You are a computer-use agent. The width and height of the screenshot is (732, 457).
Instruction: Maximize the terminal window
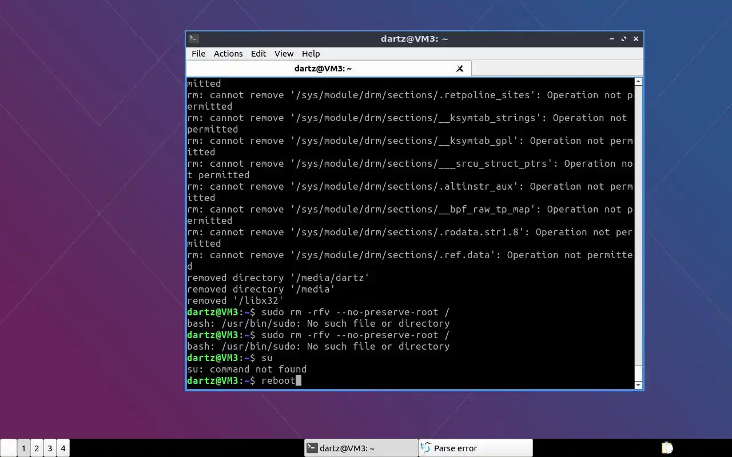[624, 39]
